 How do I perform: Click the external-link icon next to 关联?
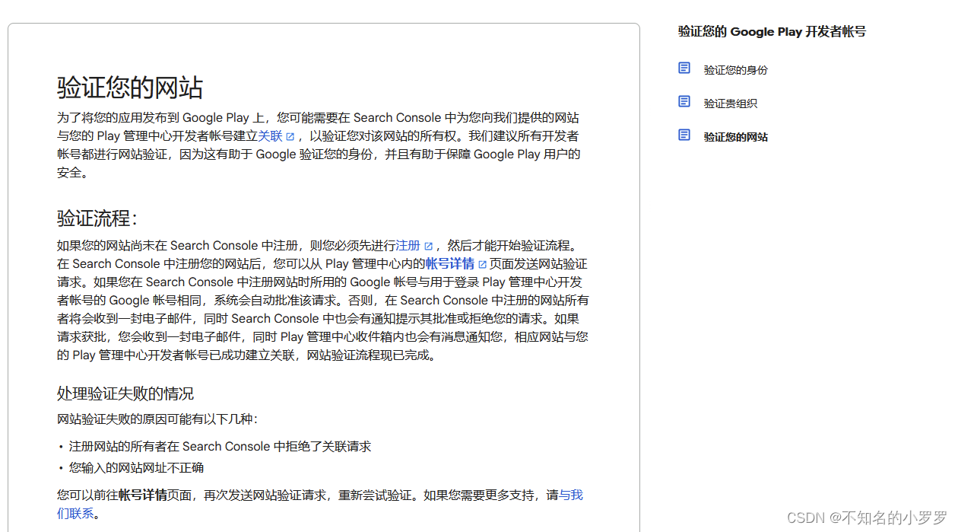[x=290, y=137]
